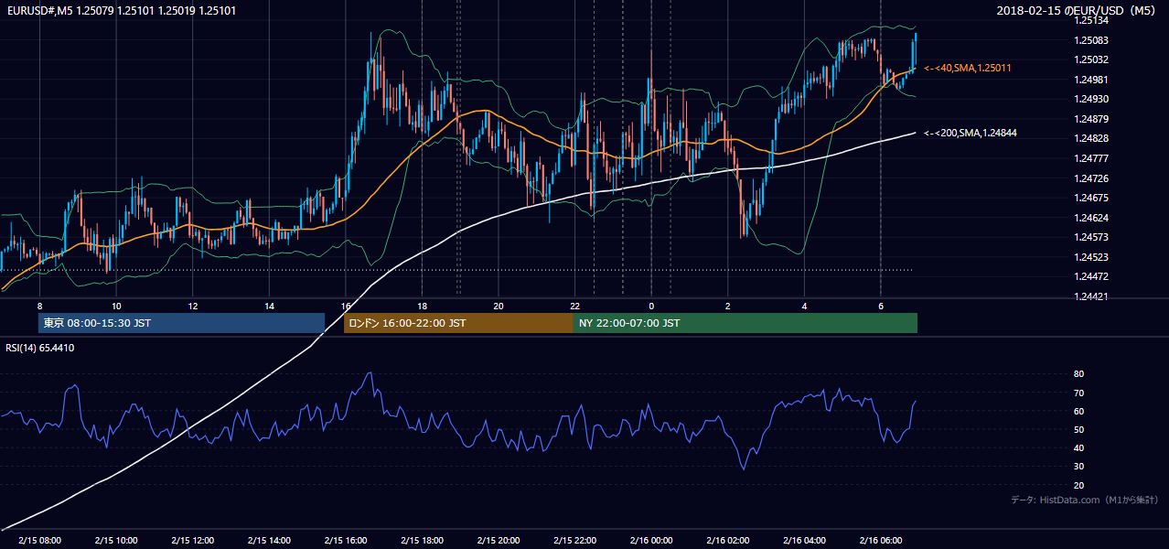Click price axis value 1.24879
The height and width of the screenshot is (549, 1169).
[1093, 119]
